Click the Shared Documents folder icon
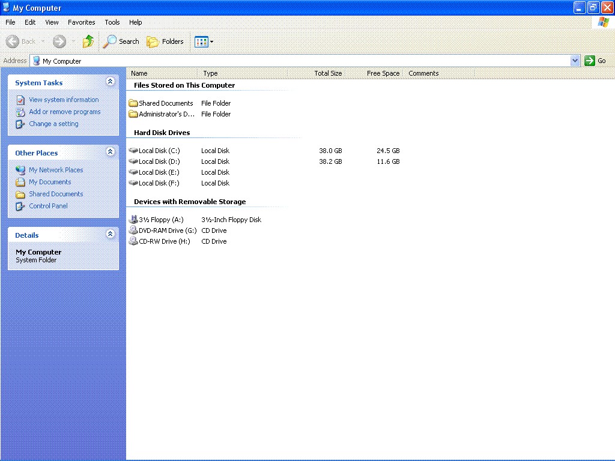 click(133, 103)
